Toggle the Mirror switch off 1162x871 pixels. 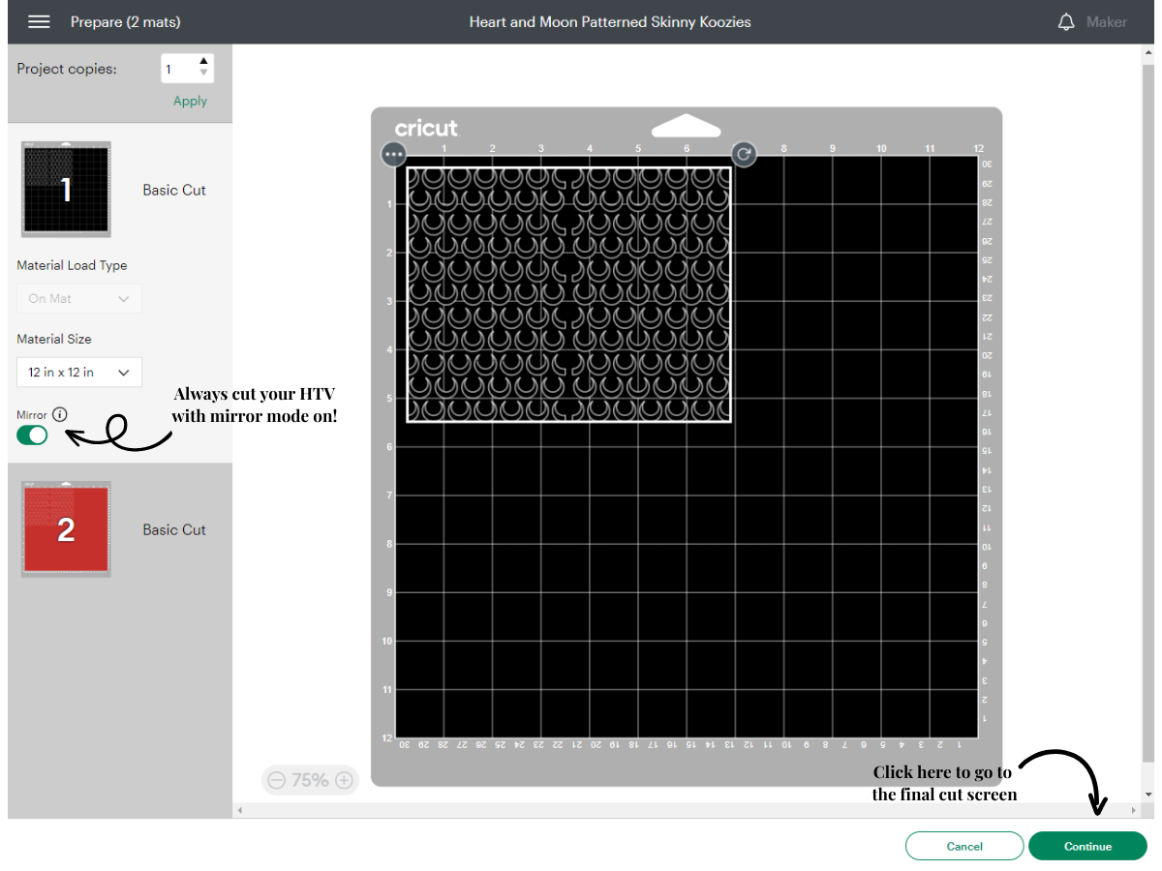tap(32, 435)
